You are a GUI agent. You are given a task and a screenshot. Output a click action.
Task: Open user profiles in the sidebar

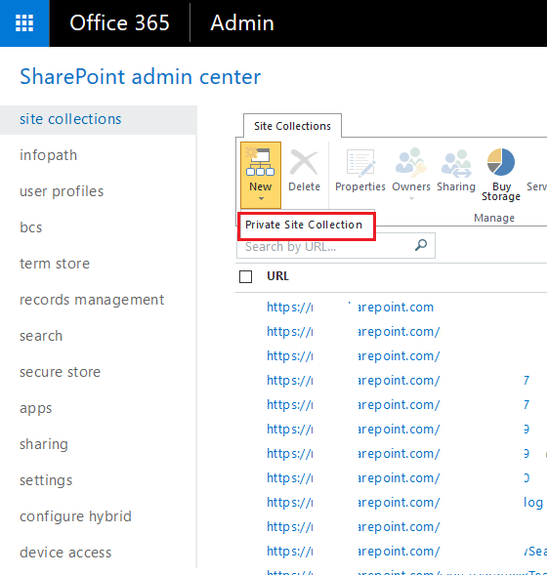[x=62, y=191]
